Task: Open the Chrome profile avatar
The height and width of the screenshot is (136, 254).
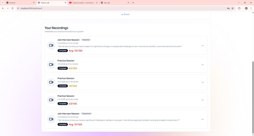Action: tap(246, 8)
